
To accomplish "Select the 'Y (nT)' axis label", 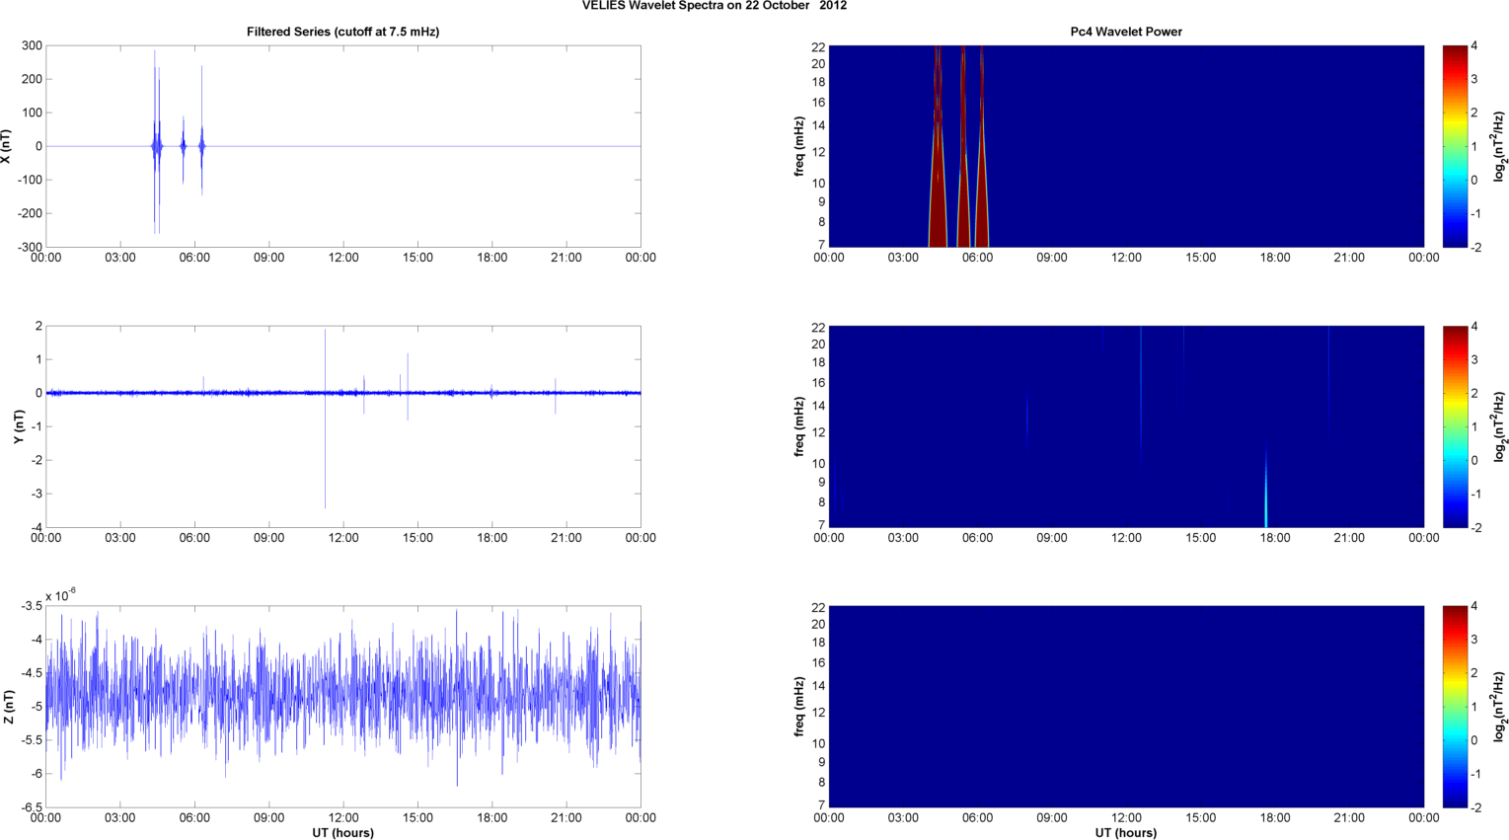I will point(18,426).
